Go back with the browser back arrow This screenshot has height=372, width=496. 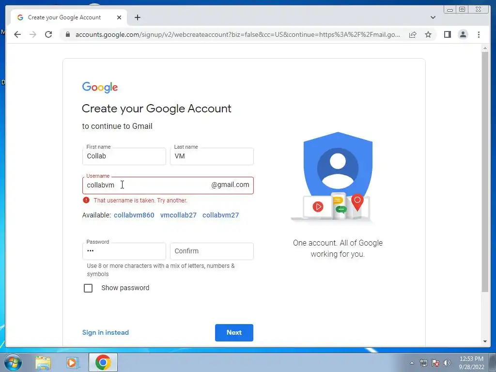tap(17, 34)
